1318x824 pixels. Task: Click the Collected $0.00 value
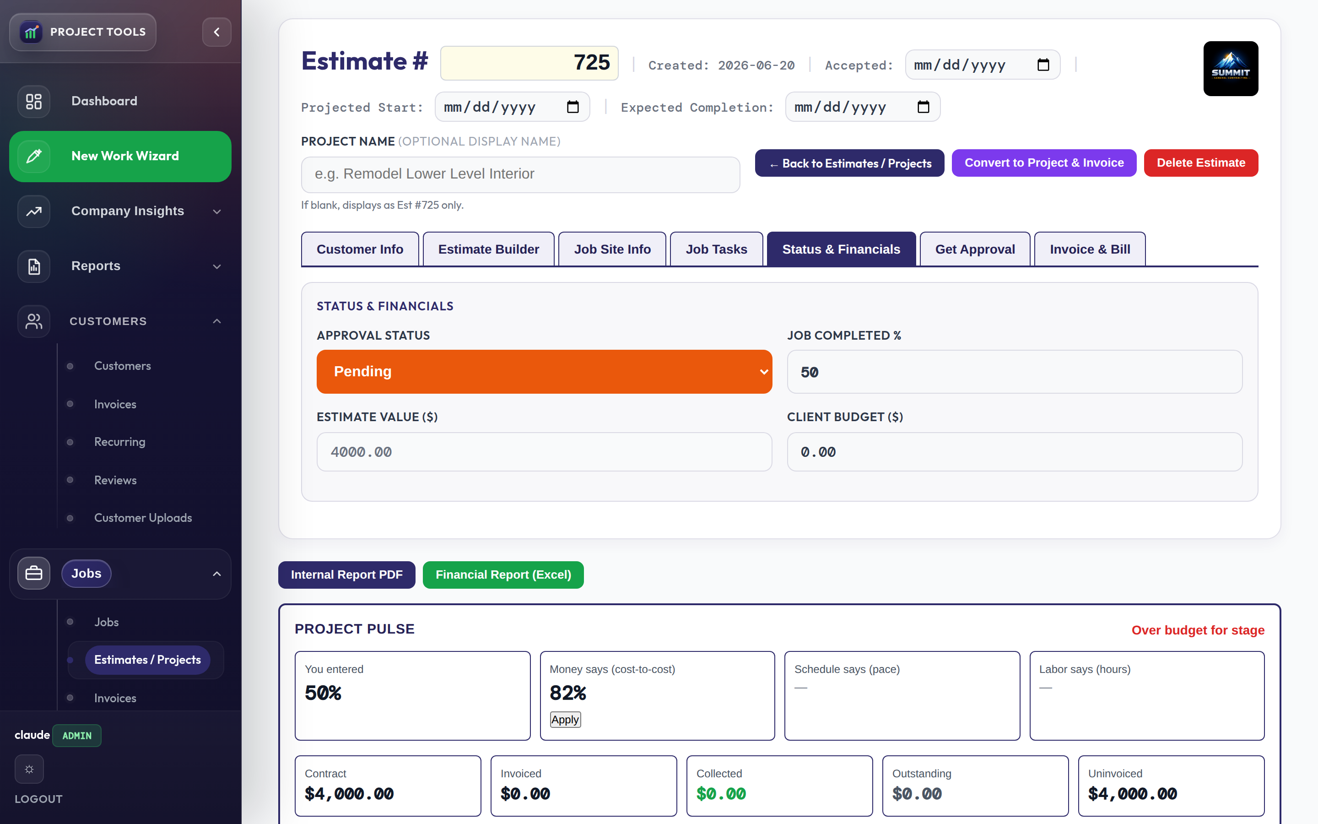[721, 793]
